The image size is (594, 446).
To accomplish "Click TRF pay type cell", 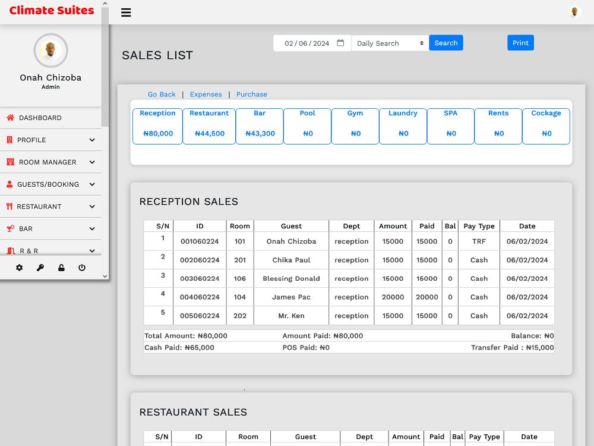I will coord(479,241).
